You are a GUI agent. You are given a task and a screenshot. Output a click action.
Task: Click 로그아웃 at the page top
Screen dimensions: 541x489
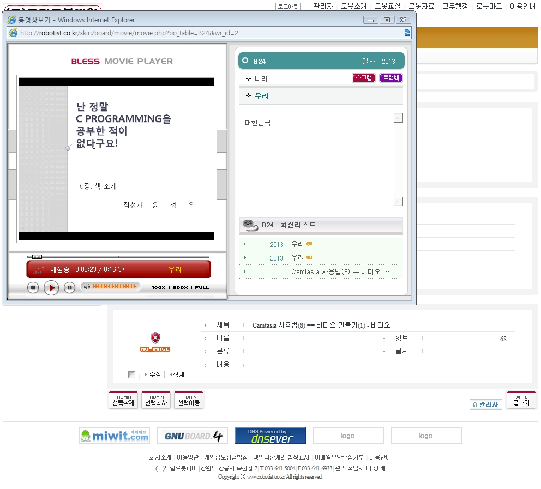click(x=288, y=6)
